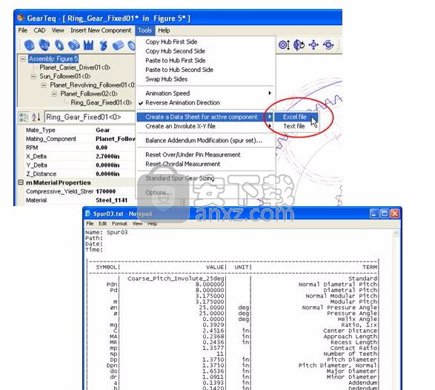This screenshot has height=390, width=435.
Task: Collapse the Assembly: Figure 5 tree node
Action: pos(23,59)
